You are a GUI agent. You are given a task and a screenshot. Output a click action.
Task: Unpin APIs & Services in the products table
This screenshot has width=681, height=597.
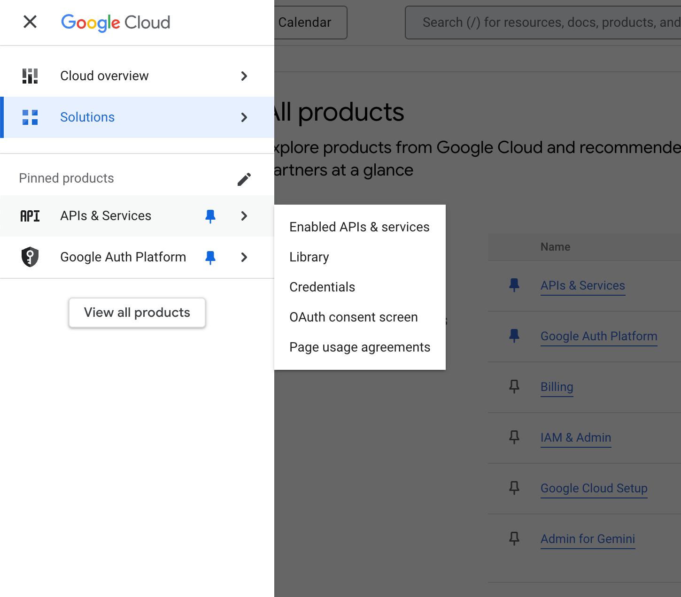[x=514, y=285]
